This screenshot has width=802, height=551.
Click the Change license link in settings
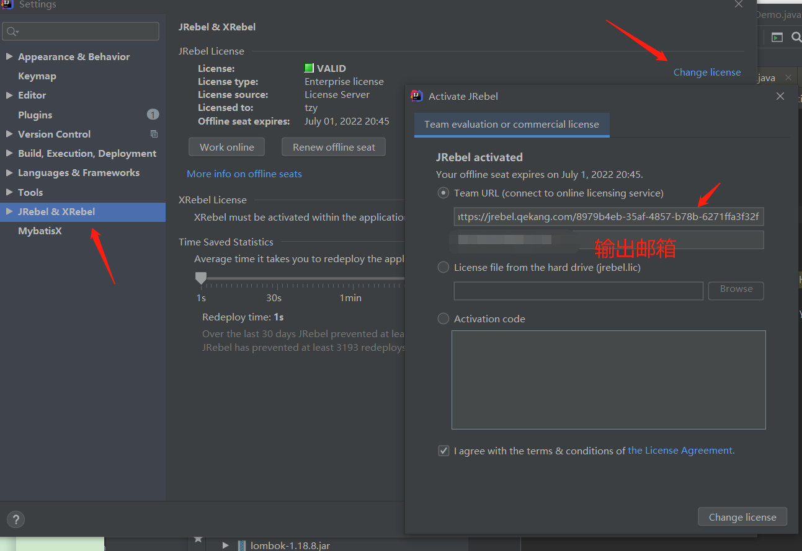pyautogui.click(x=707, y=72)
